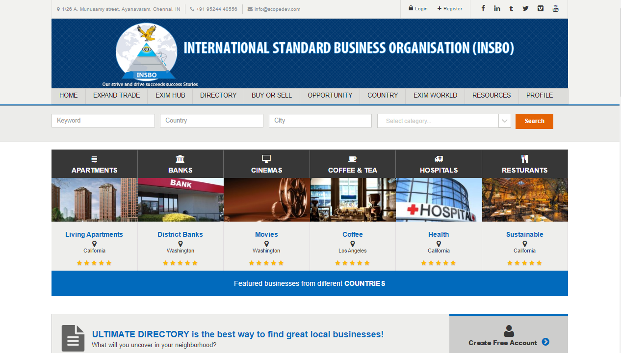Open the Coffee shop thumbnail image
621x353 pixels.
pyautogui.click(x=353, y=200)
